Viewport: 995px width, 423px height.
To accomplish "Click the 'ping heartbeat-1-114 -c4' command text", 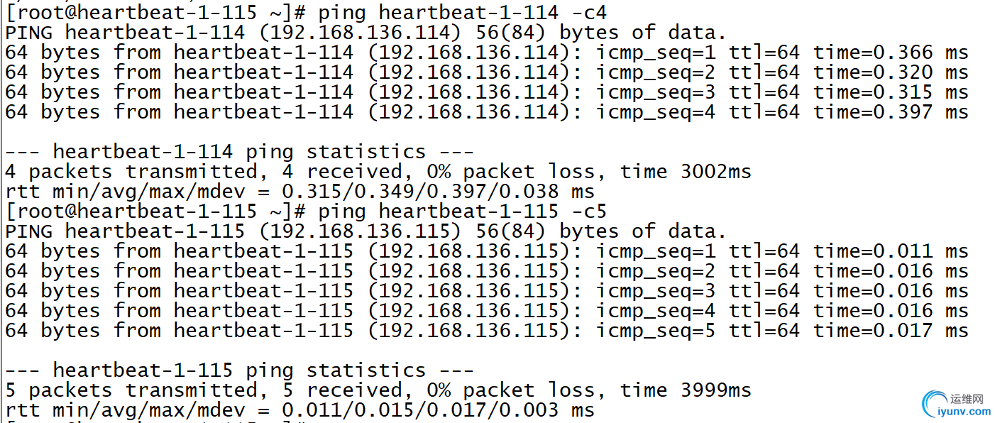I will (x=463, y=12).
